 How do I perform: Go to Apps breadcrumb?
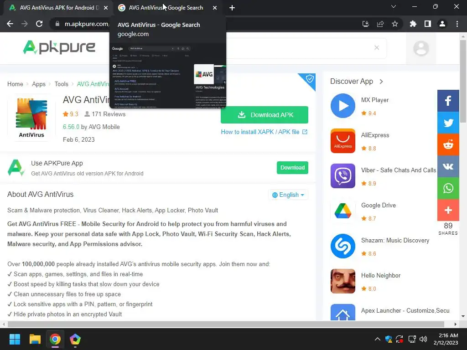[x=39, y=84]
